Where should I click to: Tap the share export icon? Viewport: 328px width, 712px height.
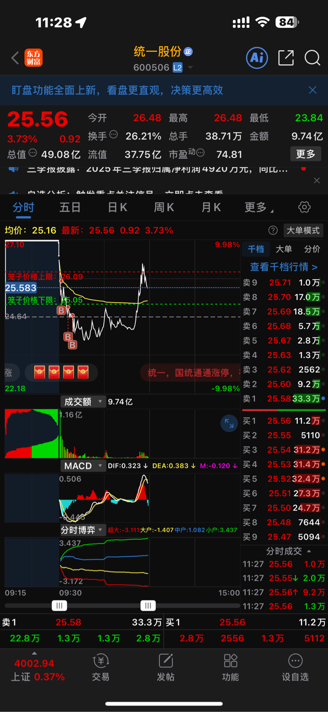286,58
